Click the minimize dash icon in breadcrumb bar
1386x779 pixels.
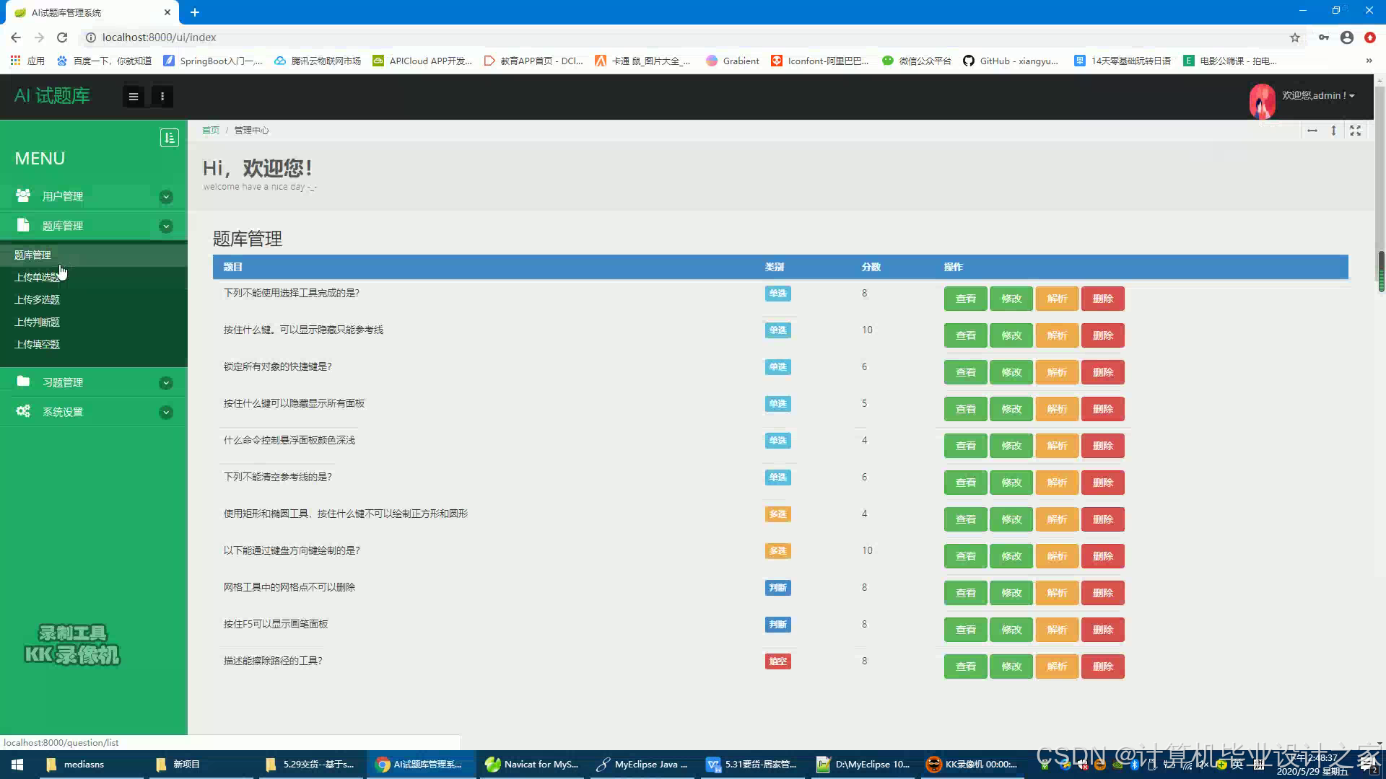tap(1312, 131)
